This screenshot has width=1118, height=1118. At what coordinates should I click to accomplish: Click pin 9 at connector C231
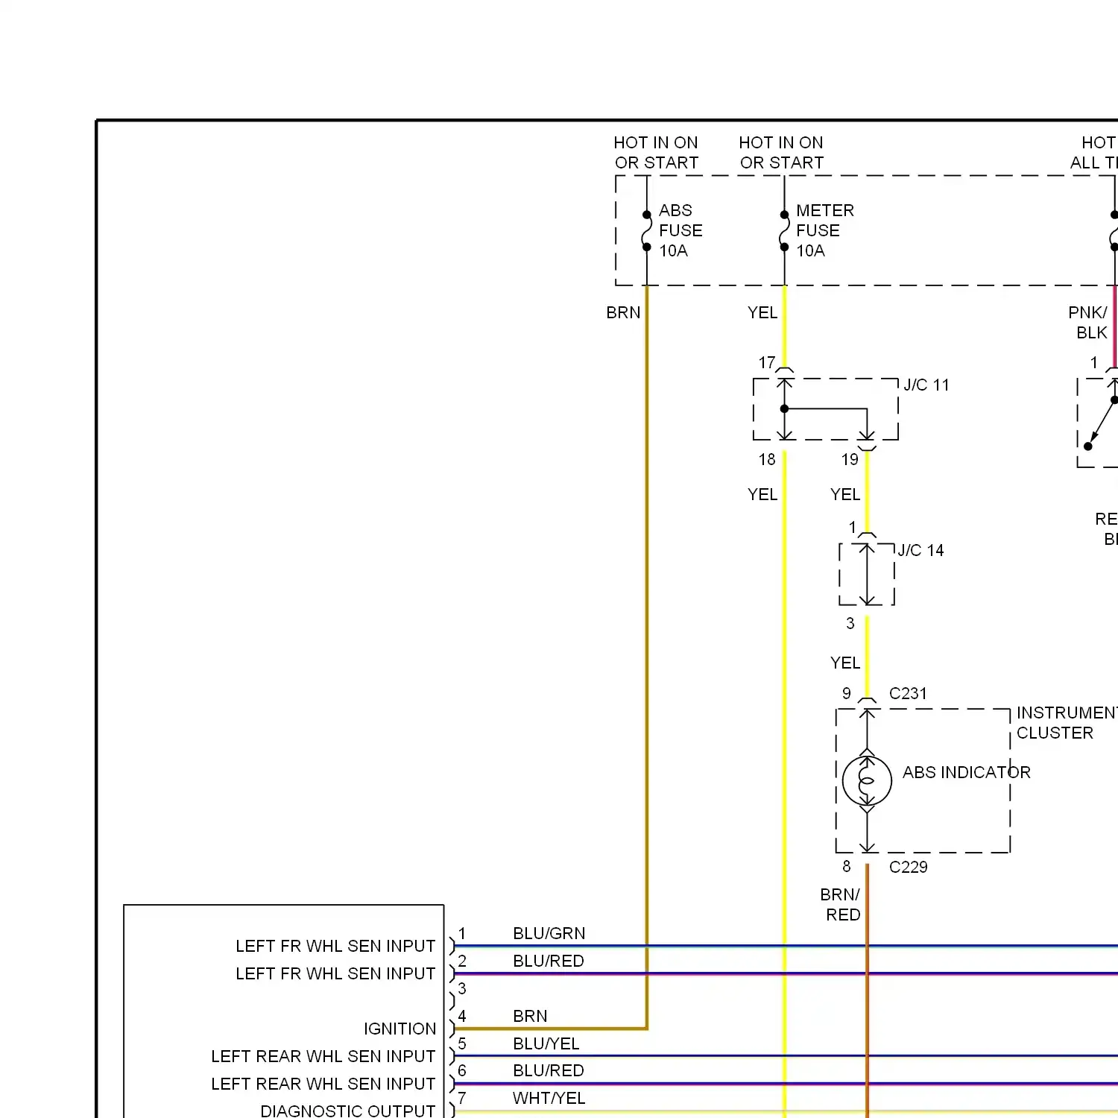[847, 694]
